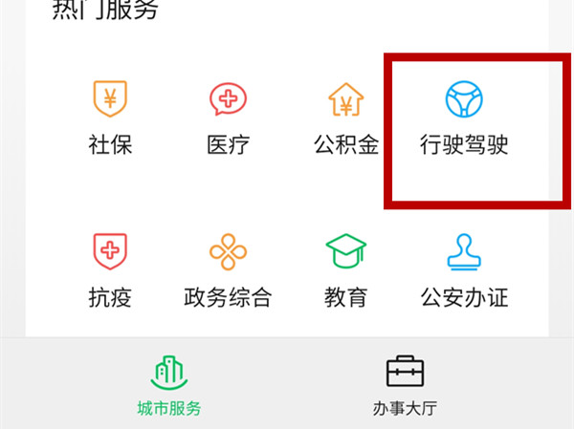Click the 社保 text label
Image resolution: width=574 pixels, height=429 pixels.
(110, 145)
